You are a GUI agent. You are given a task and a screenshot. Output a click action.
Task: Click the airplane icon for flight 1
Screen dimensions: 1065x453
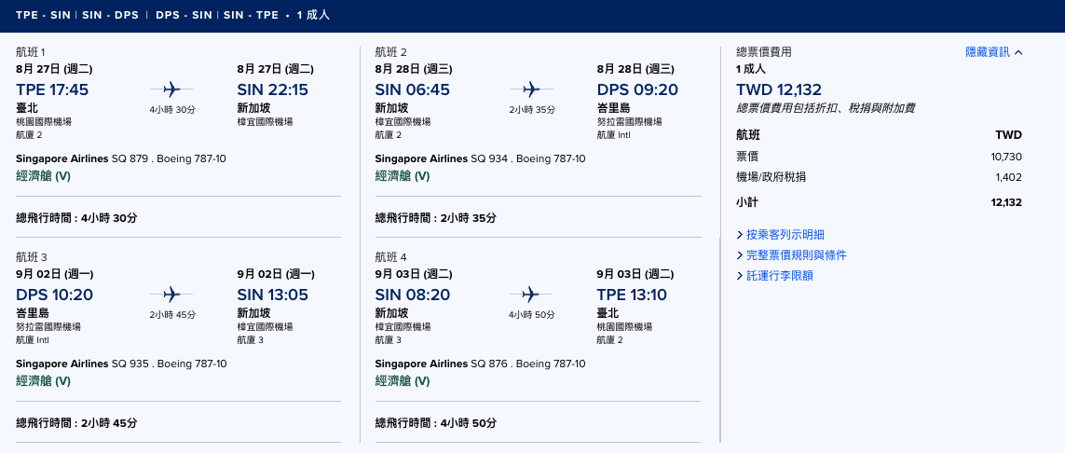tap(171, 89)
